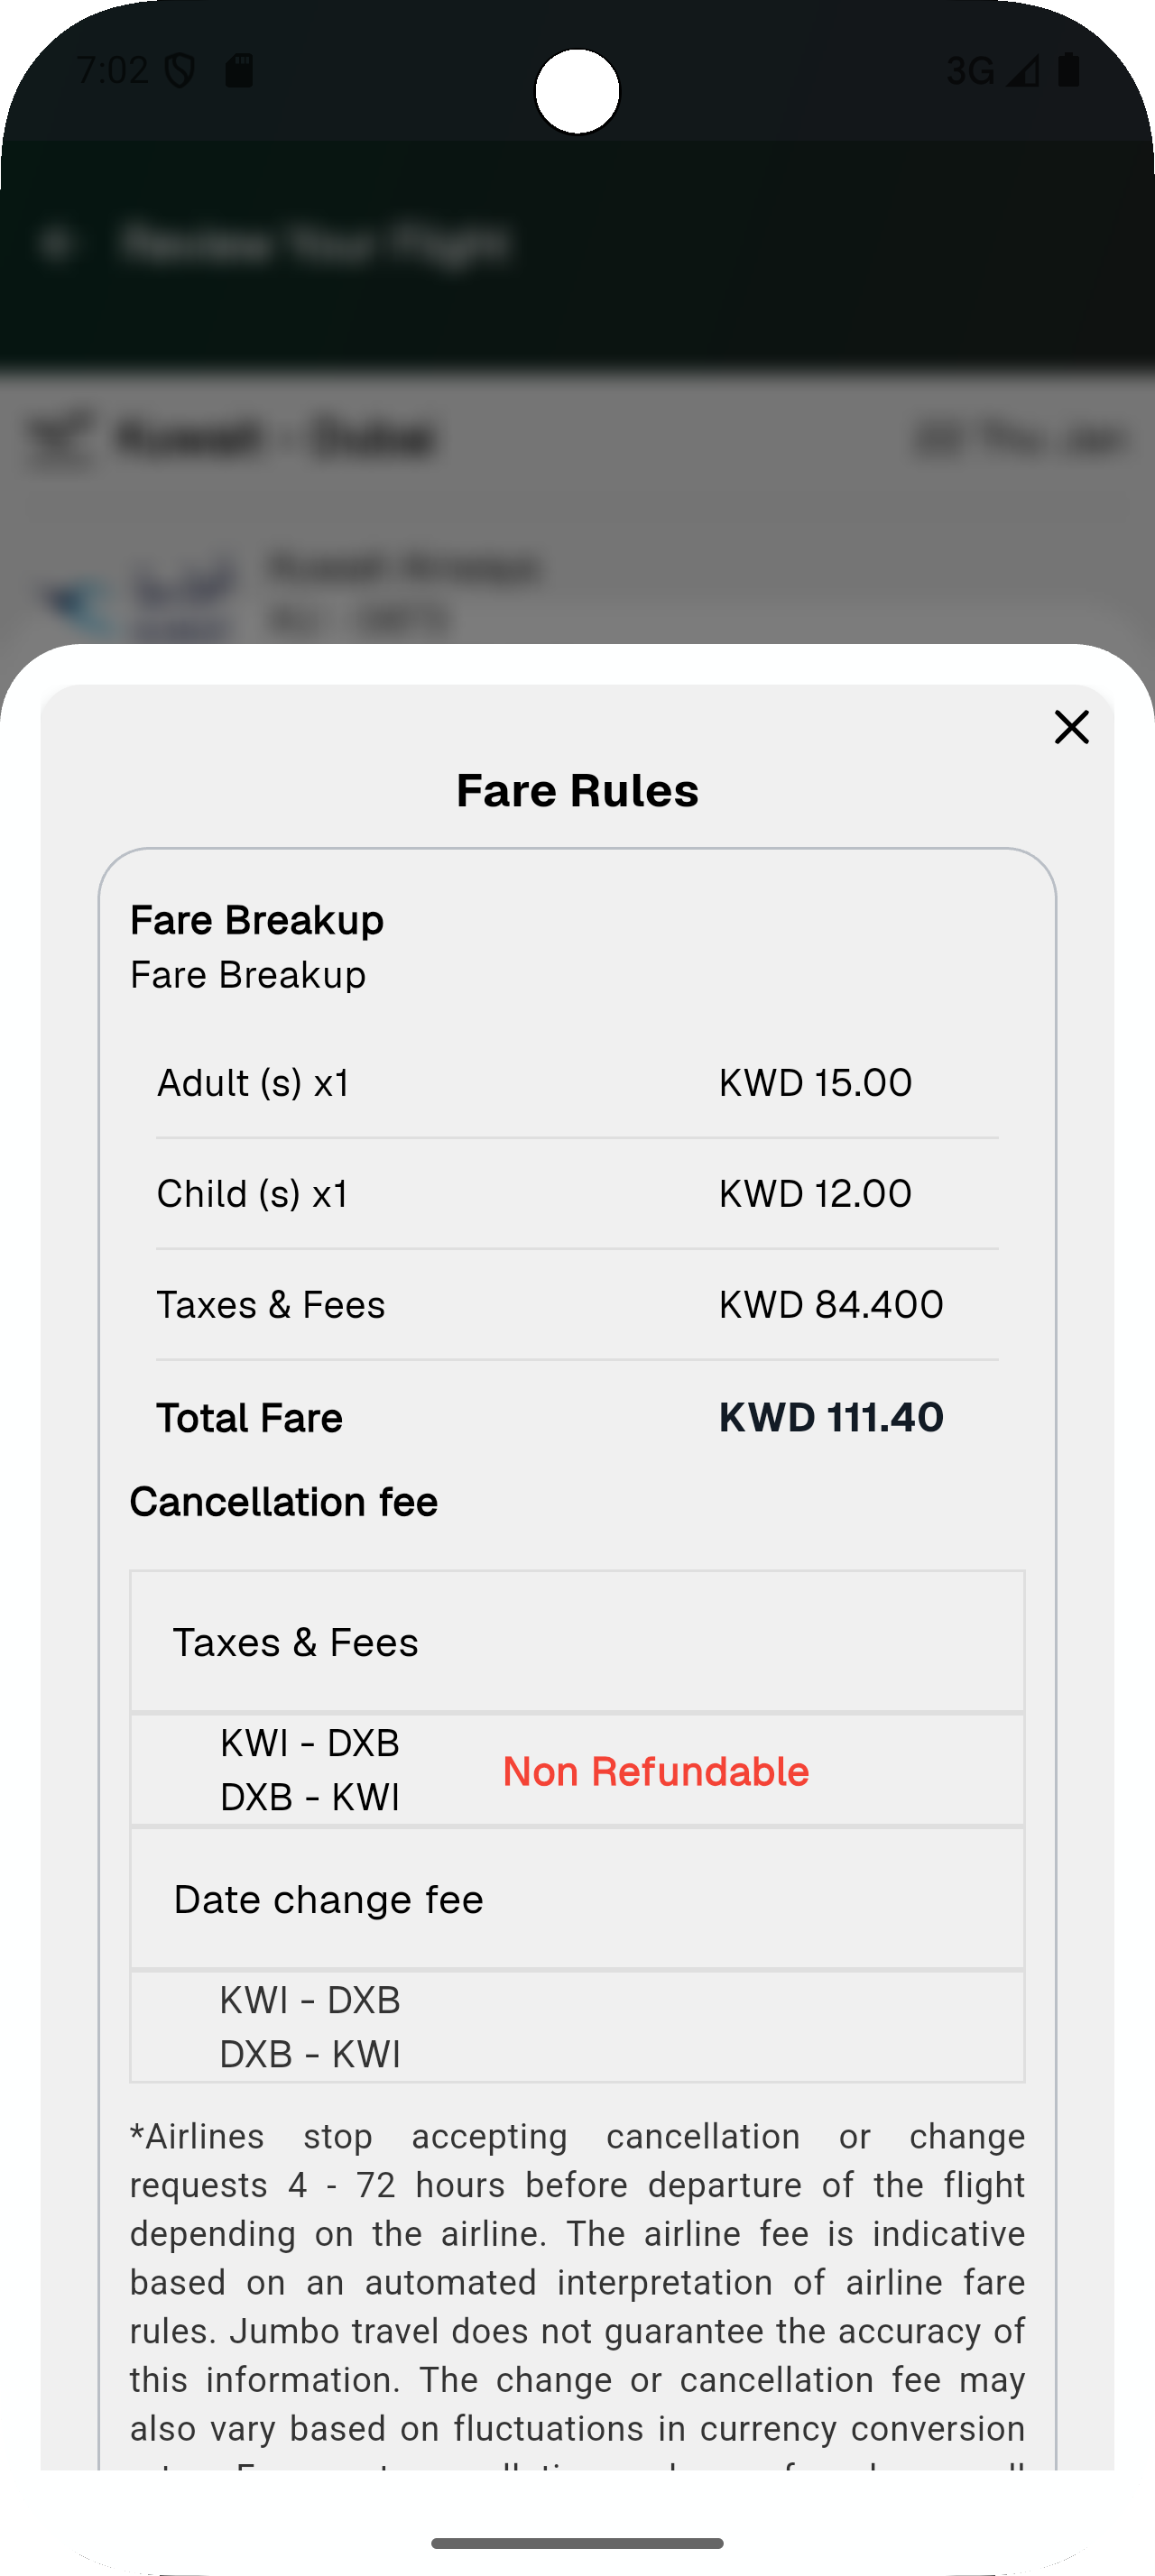Tap the battery icon in status bar
This screenshot has height=2576, width=1155.
(1069, 70)
